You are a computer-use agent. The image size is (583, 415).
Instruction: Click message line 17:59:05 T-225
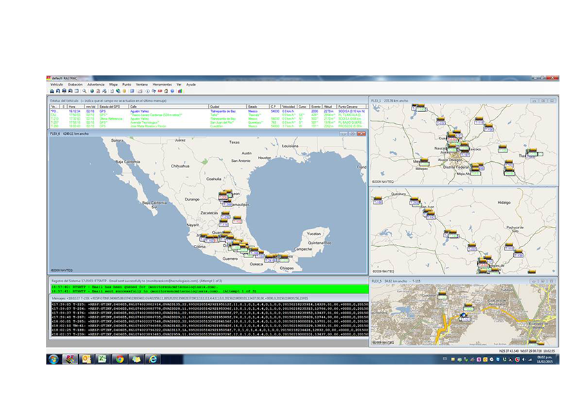tap(210, 304)
